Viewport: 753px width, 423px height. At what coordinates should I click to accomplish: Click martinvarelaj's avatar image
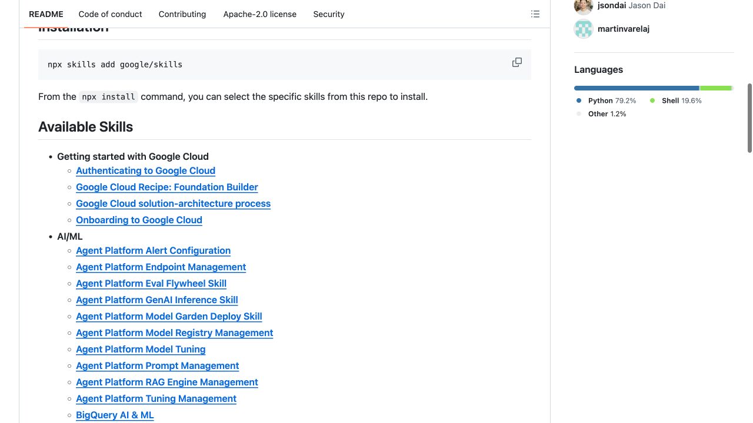click(x=584, y=29)
